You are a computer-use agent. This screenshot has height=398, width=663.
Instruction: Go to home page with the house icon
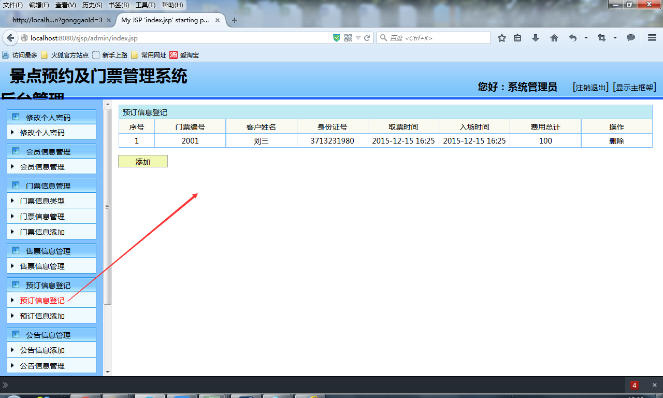pos(554,38)
